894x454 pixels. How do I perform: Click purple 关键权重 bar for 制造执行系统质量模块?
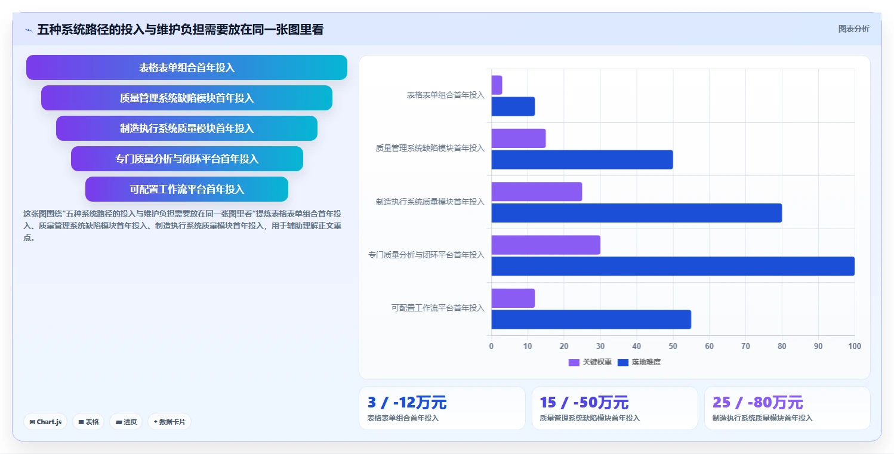[537, 192]
